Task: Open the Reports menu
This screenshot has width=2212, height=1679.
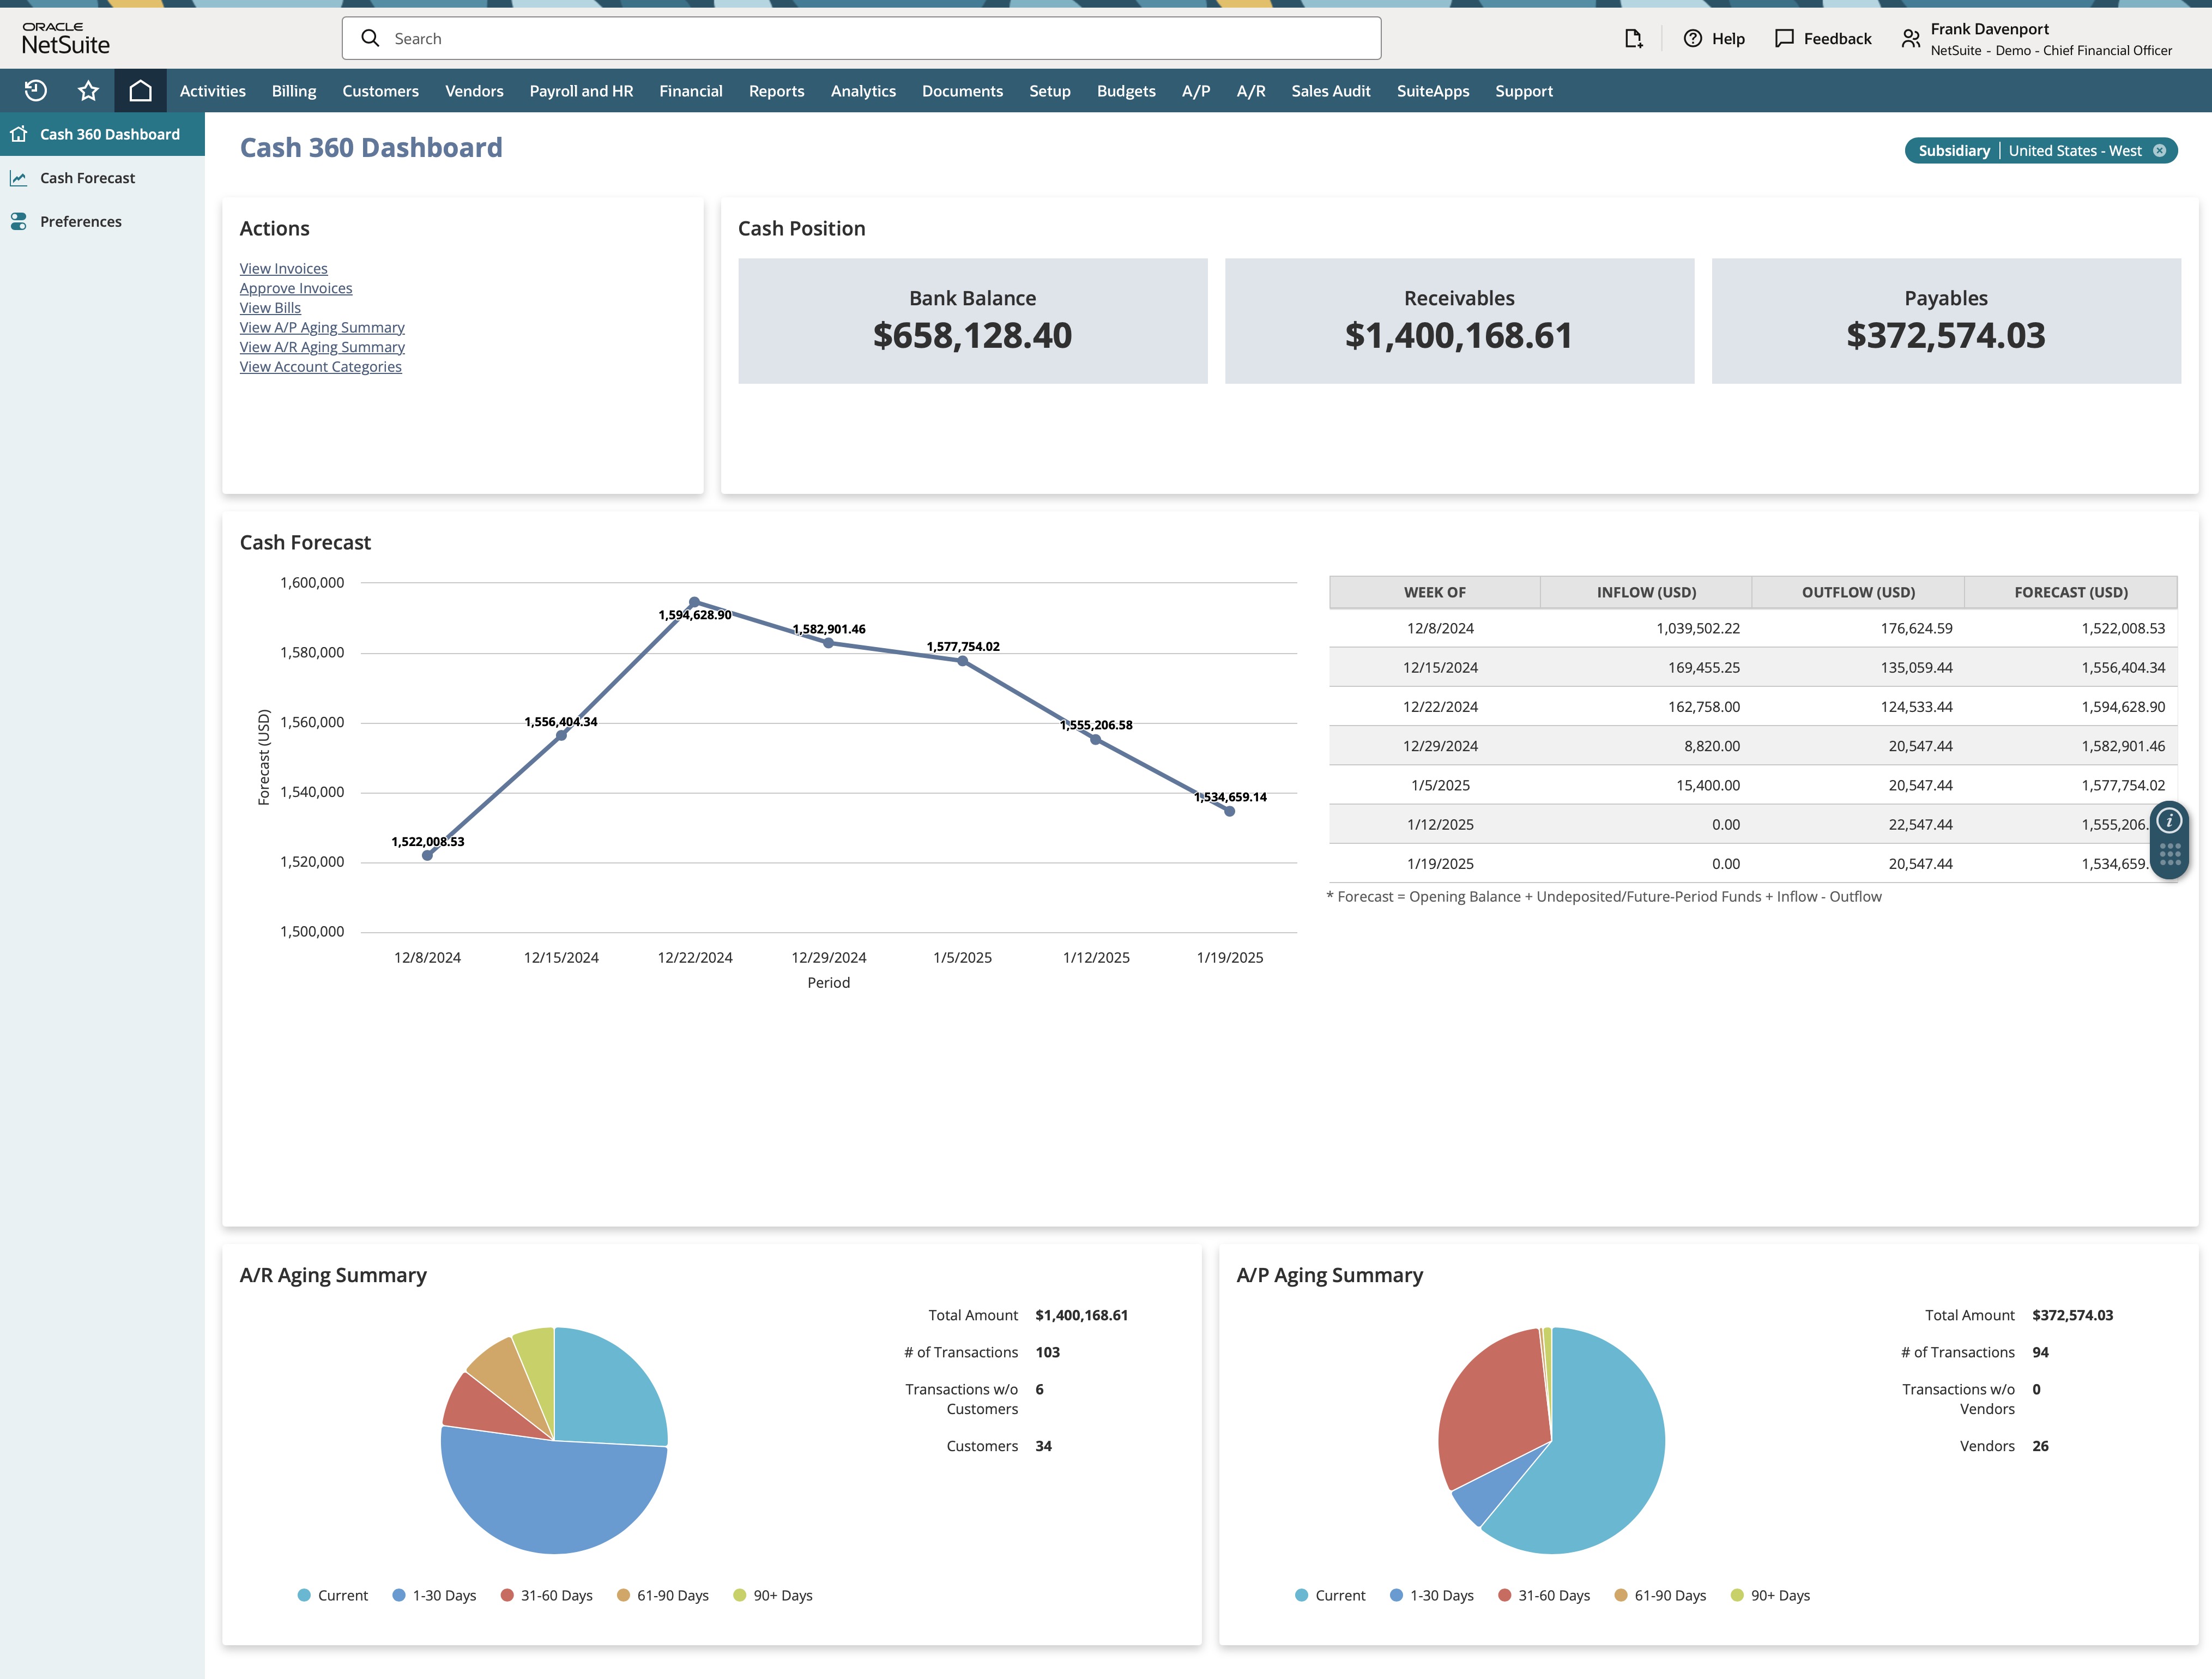Action: pyautogui.click(x=777, y=90)
